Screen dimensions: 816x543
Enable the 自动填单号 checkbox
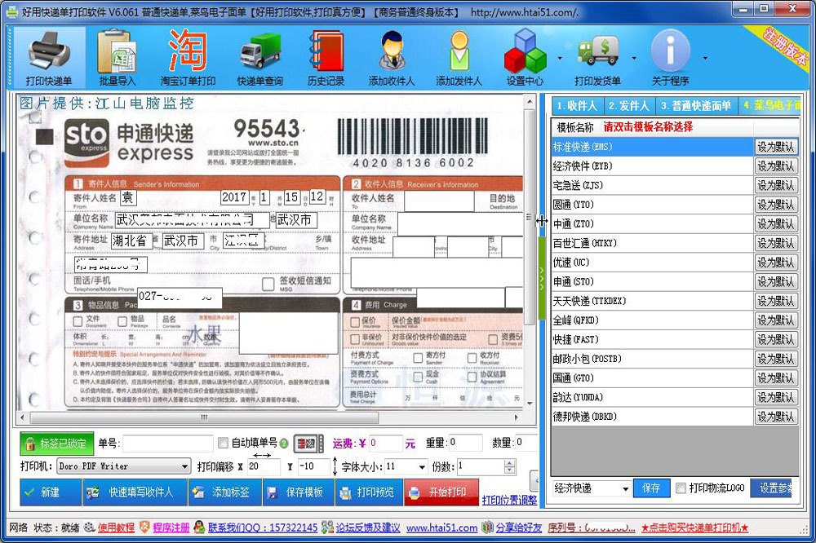click(x=223, y=444)
